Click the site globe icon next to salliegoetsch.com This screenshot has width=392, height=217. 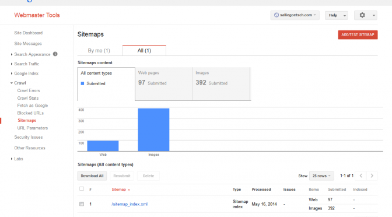[x=276, y=15]
